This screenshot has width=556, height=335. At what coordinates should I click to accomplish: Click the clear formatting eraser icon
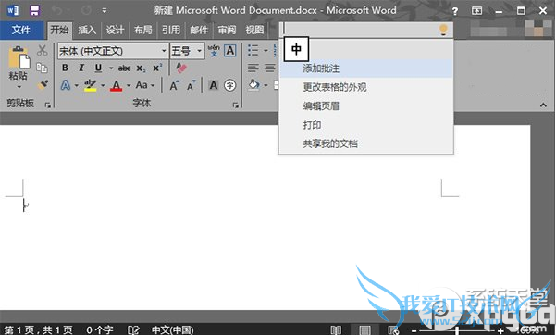(180, 68)
